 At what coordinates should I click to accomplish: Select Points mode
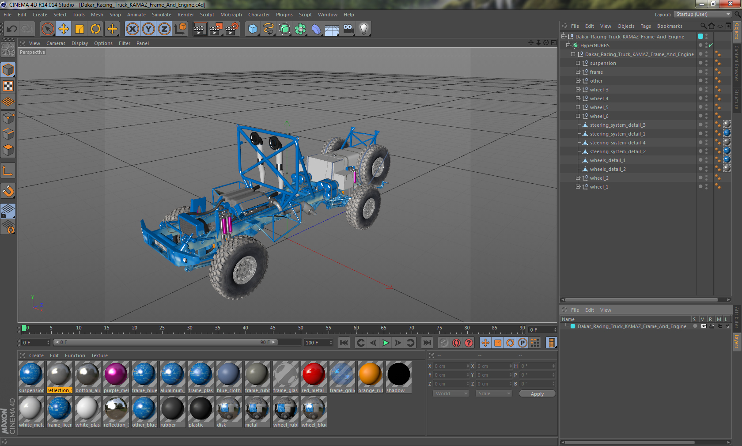coord(8,118)
